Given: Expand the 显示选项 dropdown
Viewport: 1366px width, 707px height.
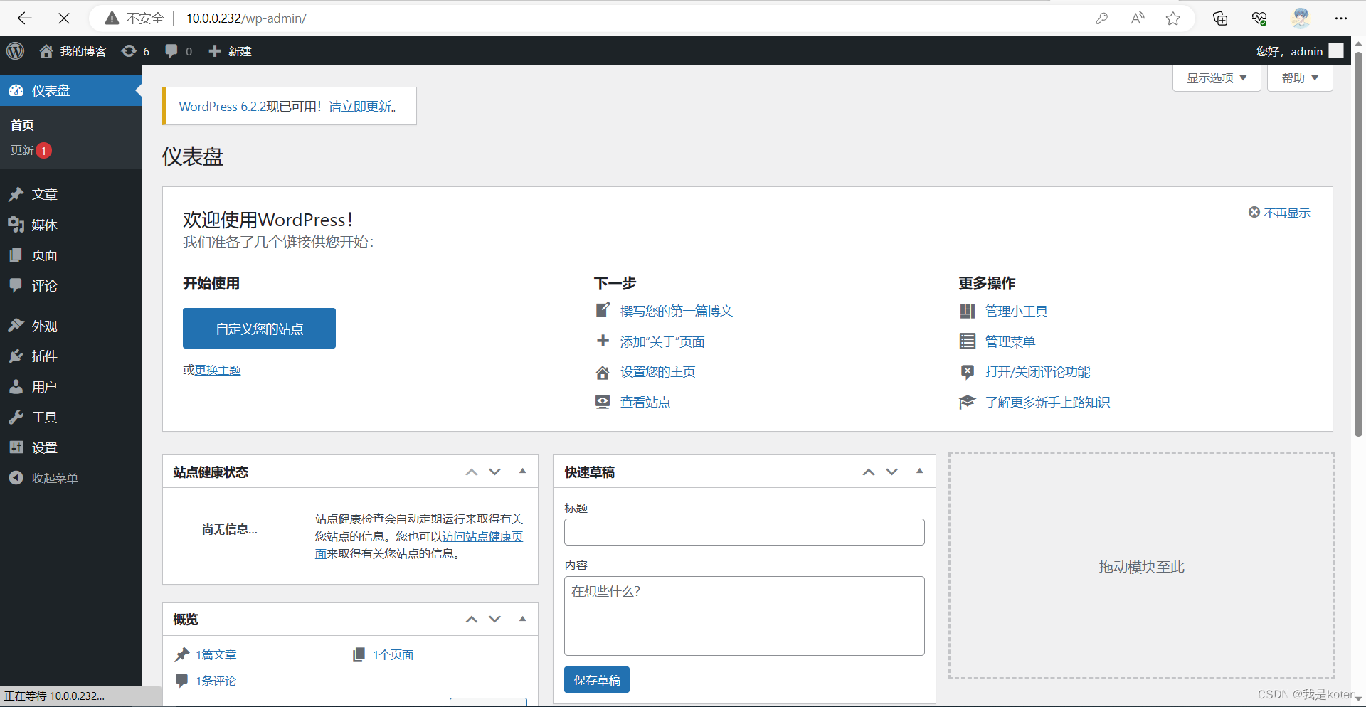Looking at the screenshot, I should pyautogui.click(x=1217, y=78).
